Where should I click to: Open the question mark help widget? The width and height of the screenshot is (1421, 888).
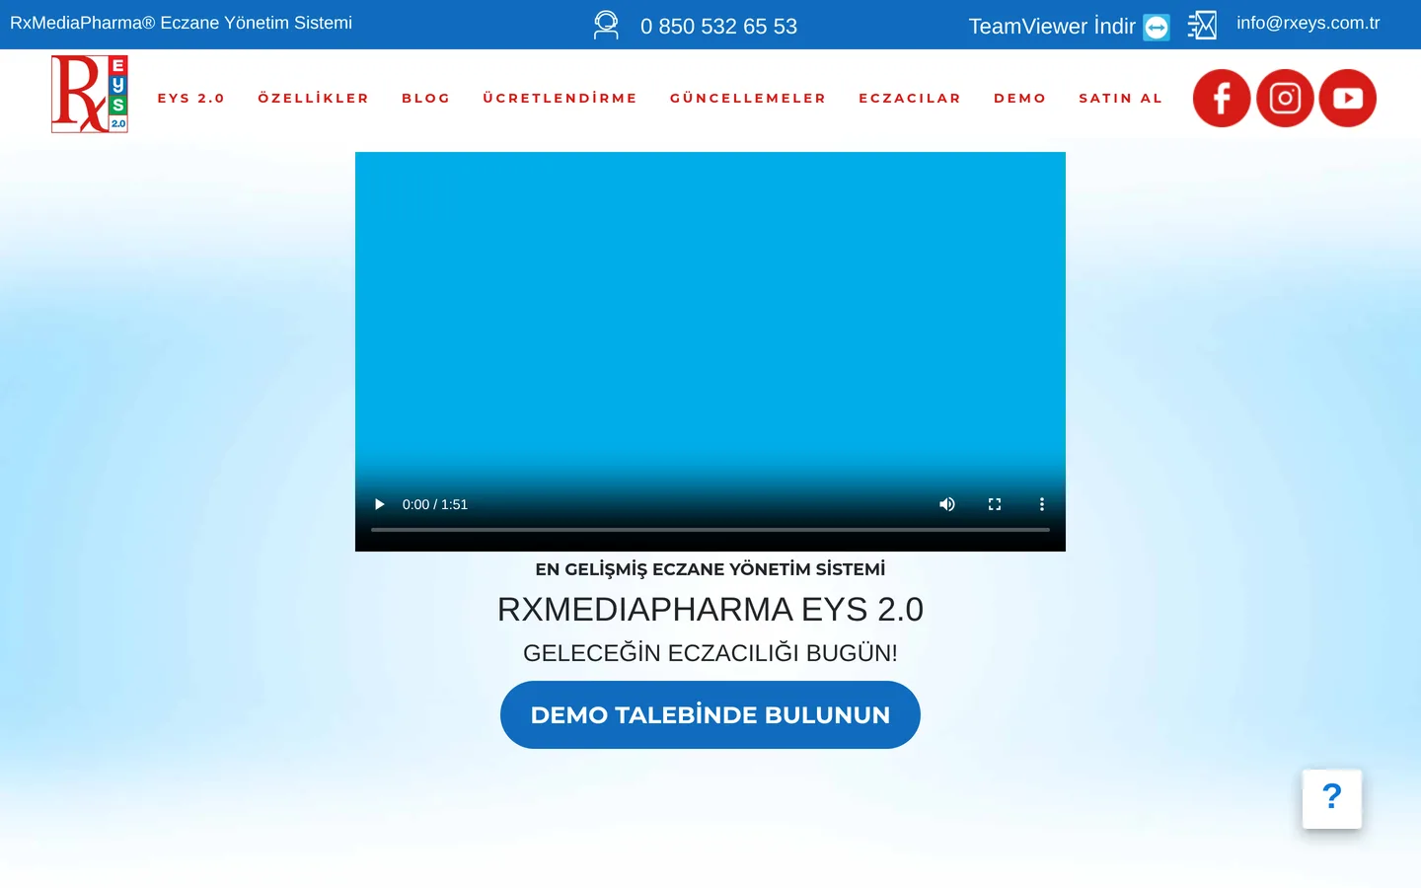point(1332,798)
